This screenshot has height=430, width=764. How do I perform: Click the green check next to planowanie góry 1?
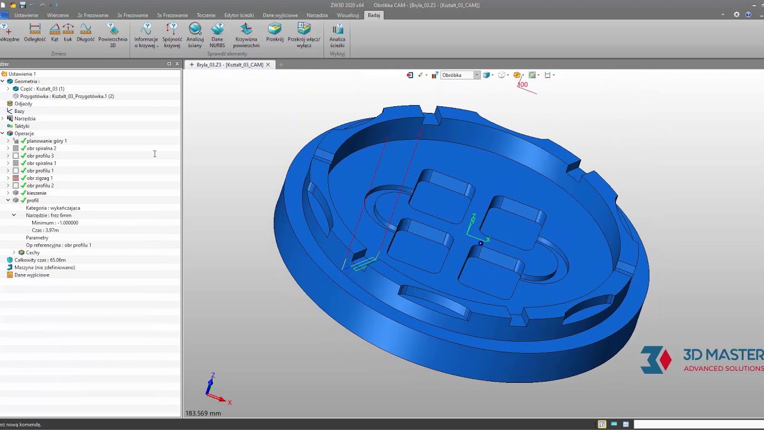[x=23, y=141]
